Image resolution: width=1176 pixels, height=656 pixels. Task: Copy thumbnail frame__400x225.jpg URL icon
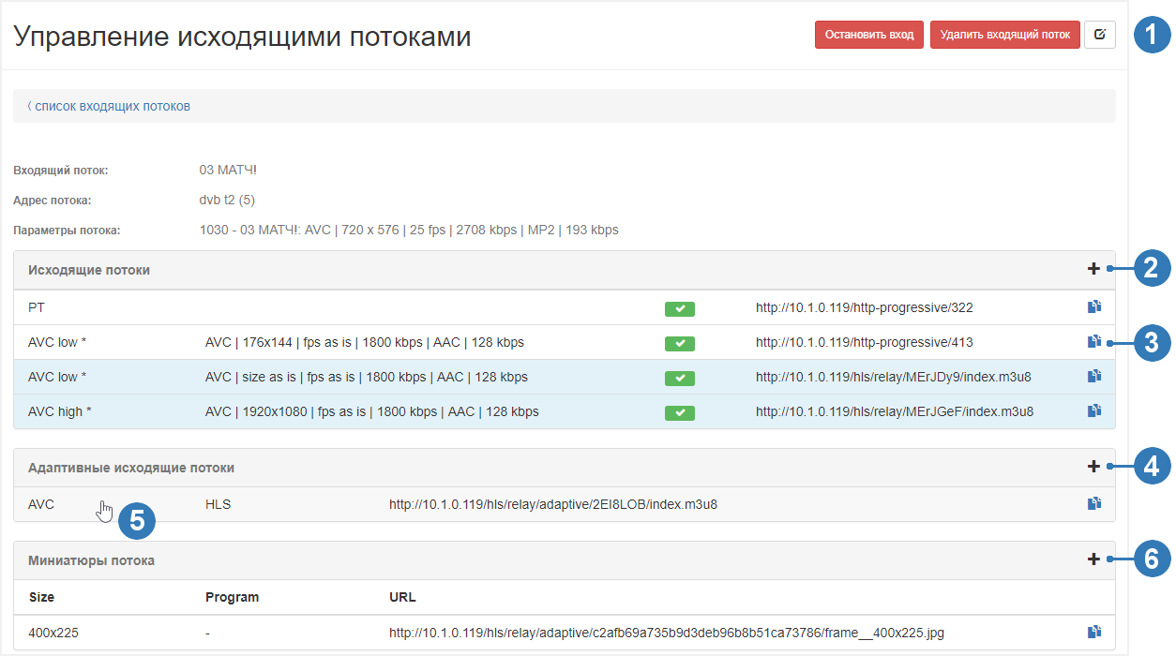(x=1093, y=632)
